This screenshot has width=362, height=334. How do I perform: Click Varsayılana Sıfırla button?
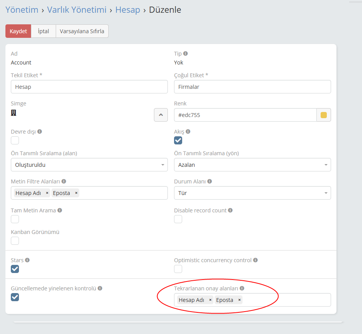point(82,31)
